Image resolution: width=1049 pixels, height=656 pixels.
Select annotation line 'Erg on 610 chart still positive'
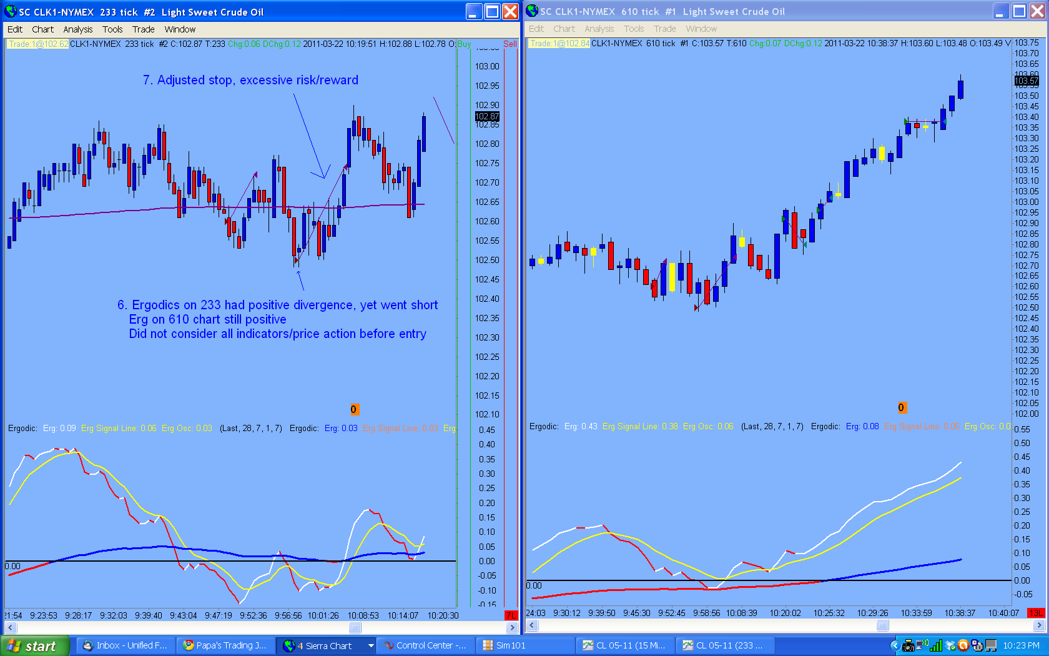pos(207,319)
